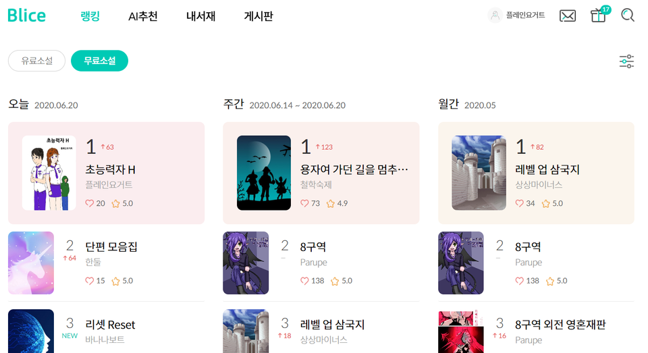Open the gift box icon with badge 17
The height and width of the screenshot is (353, 648).
[599, 16]
